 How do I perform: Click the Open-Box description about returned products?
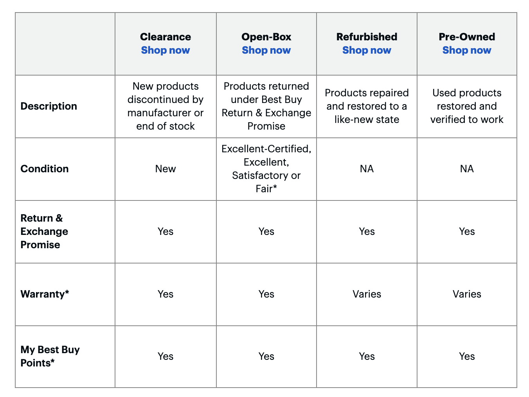pos(266,106)
